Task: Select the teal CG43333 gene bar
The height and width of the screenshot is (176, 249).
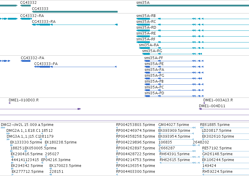Action: tap(75, 12)
